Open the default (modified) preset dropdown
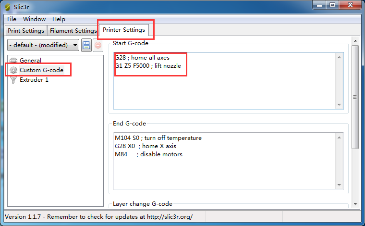 click(x=43, y=45)
